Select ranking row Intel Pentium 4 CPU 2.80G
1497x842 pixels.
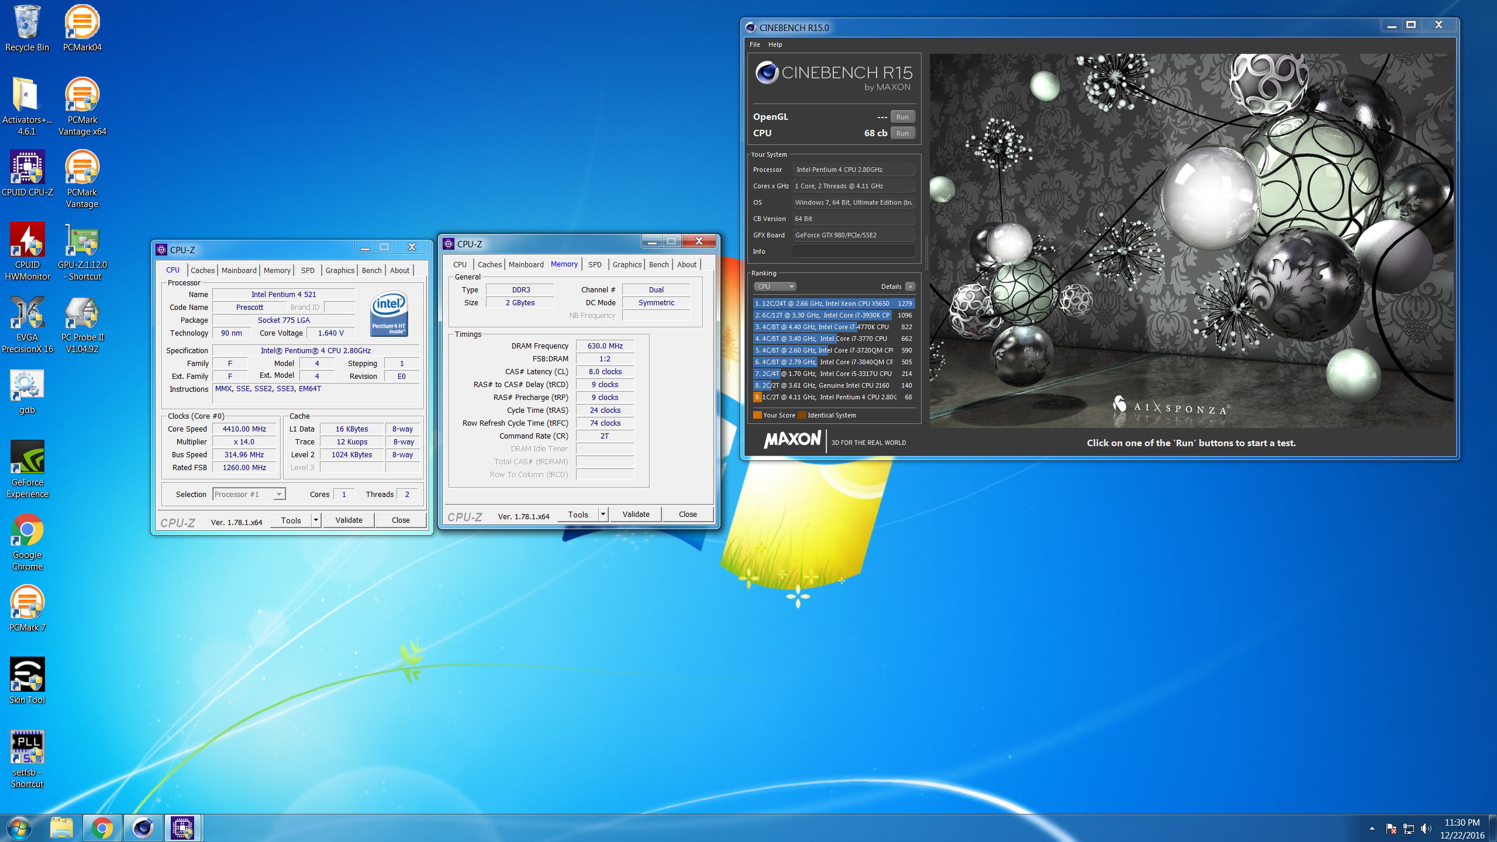pyautogui.click(x=833, y=397)
